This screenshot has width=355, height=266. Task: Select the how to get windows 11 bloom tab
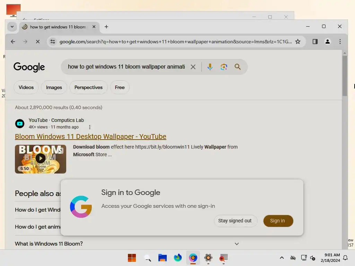click(58, 27)
